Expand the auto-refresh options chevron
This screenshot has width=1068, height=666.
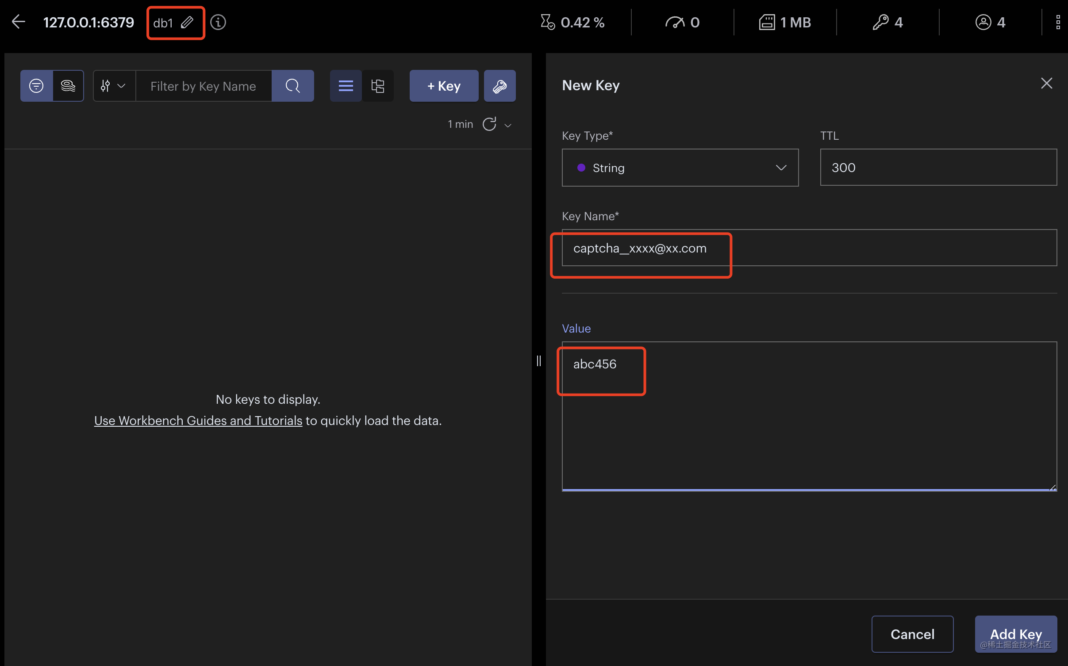click(508, 126)
